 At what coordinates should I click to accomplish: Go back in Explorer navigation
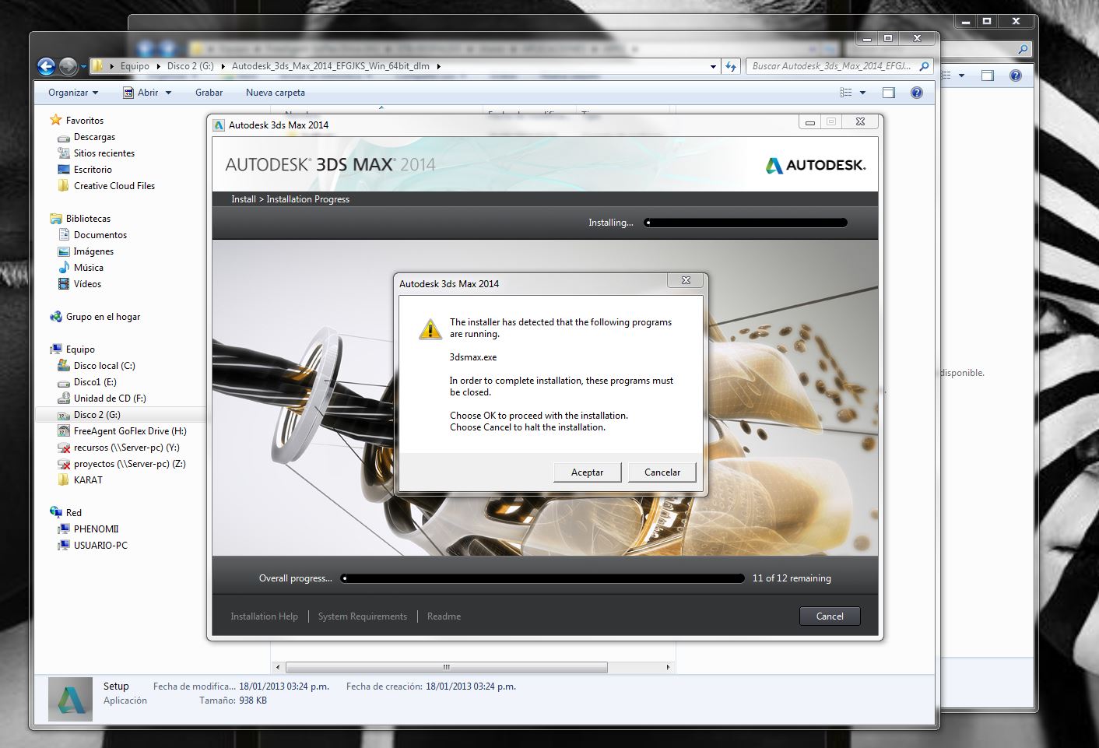tap(47, 67)
